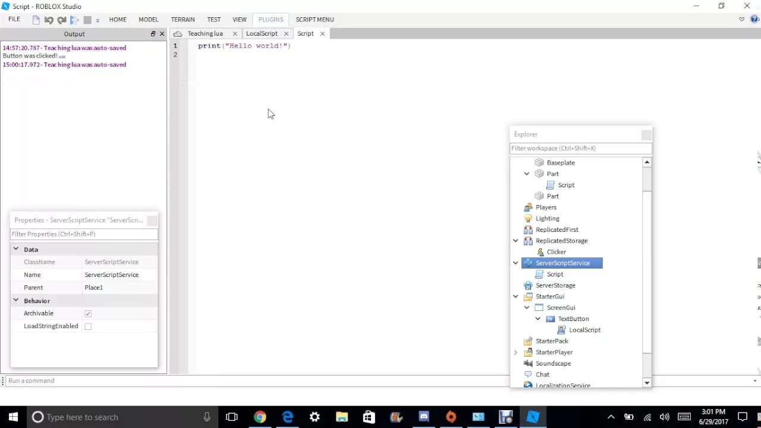761x428 pixels.
Task: Collapse the StarterGui node
Action: tap(515, 297)
